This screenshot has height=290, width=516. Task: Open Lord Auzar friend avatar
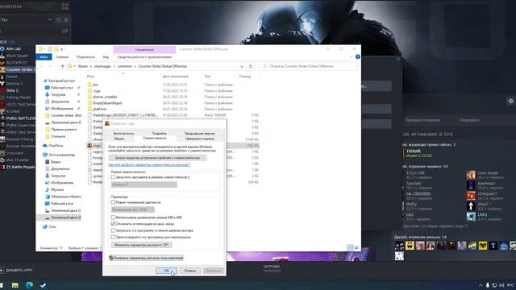(x=471, y=175)
